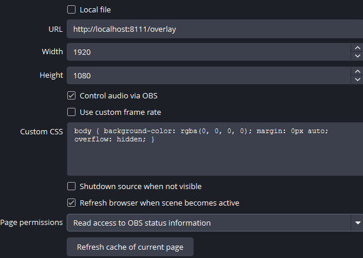Click the URL label text
This screenshot has height=258, width=363.
point(55,29)
